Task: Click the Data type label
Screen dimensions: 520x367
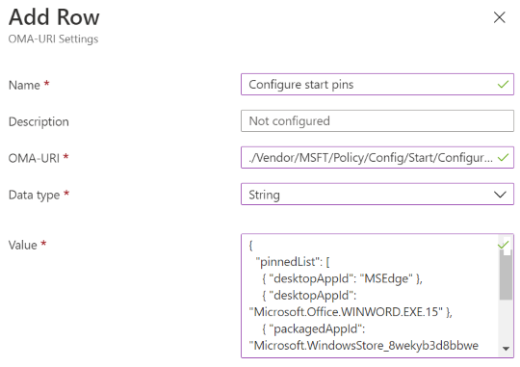Action: 34,195
